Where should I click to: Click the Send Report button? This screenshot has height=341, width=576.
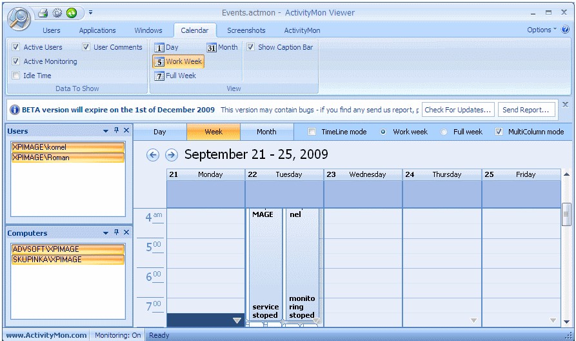pyautogui.click(x=526, y=110)
